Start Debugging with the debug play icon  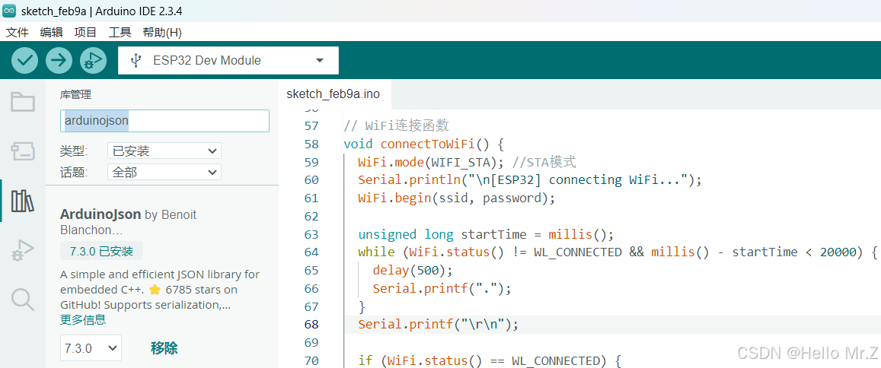tap(93, 61)
